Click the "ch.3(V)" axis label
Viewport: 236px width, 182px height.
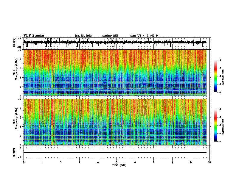pos(14,153)
